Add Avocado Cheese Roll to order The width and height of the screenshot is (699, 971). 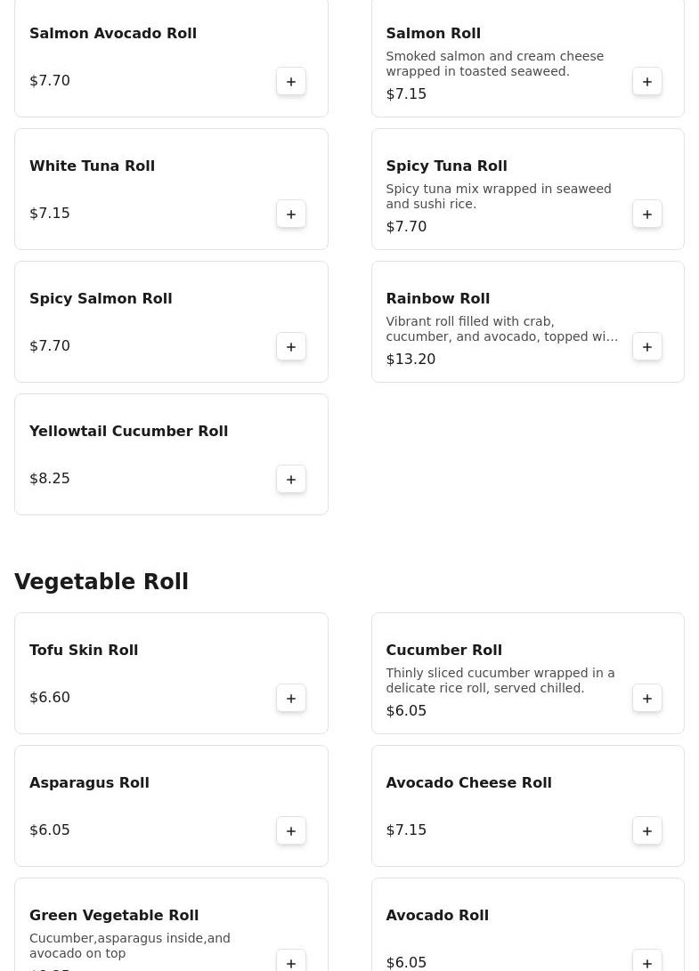647,830
